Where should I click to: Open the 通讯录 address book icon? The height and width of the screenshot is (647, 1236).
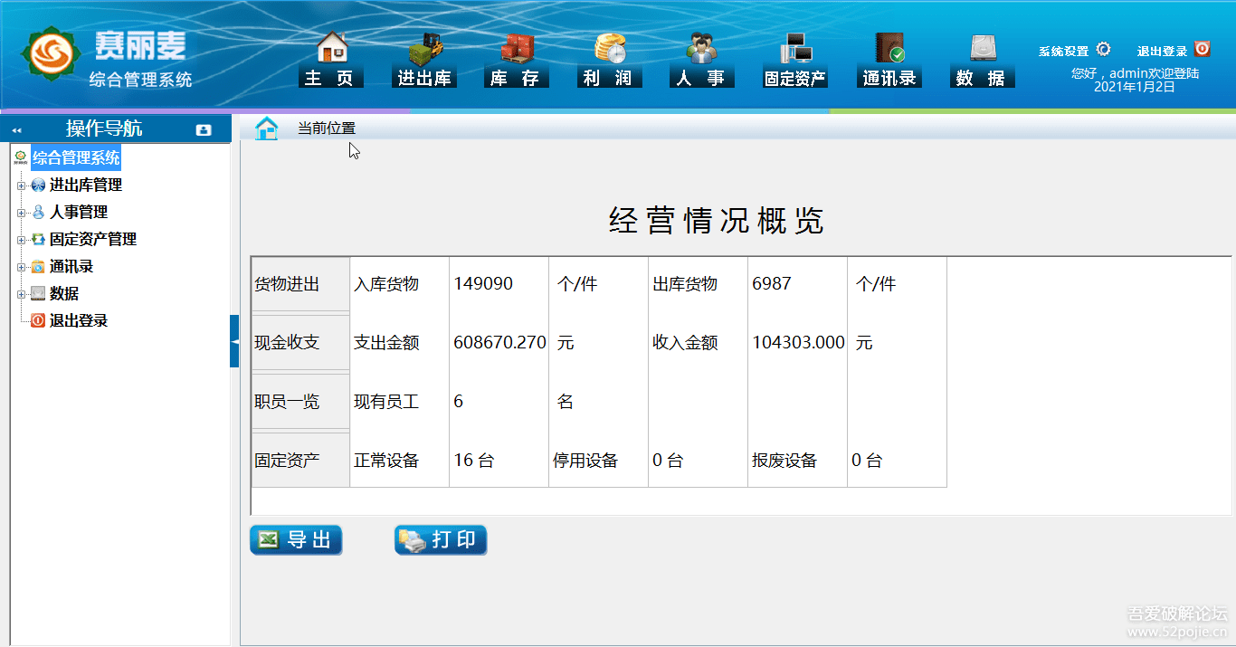(889, 49)
